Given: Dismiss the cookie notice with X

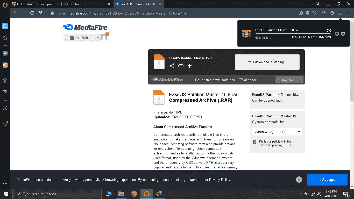Looking at the screenshot, I should pyautogui.click(x=299, y=180).
